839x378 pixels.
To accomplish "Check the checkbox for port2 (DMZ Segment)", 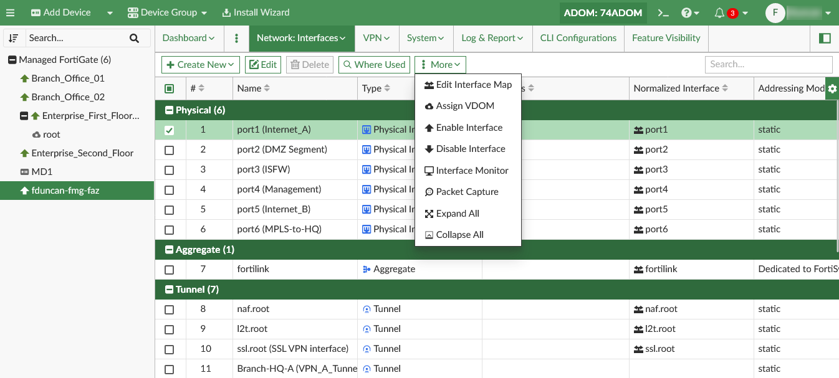I will pyautogui.click(x=170, y=149).
